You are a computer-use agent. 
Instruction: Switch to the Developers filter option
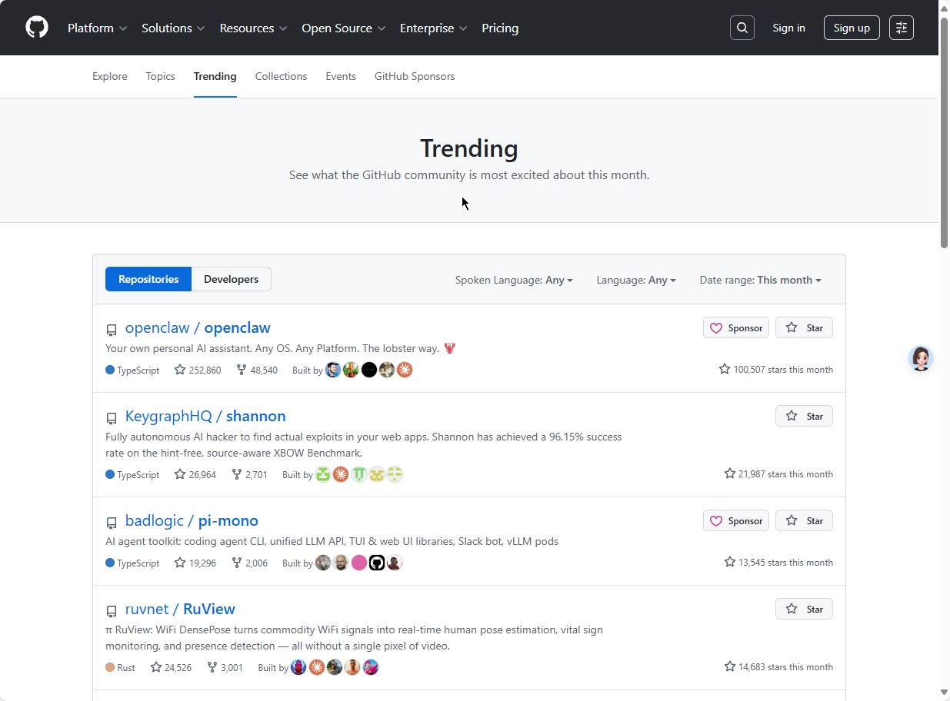pyautogui.click(x=230, y=279)
